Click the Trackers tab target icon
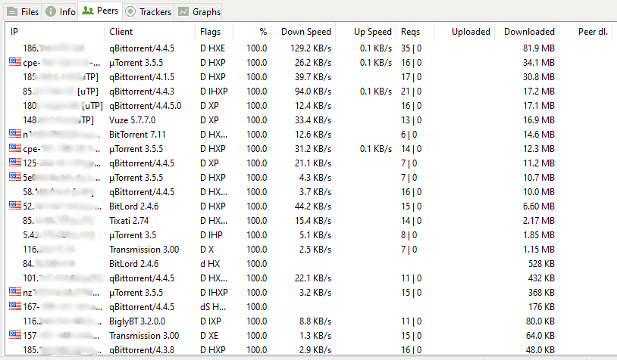This screenshot has height=360, width=617. coord(130,12)
